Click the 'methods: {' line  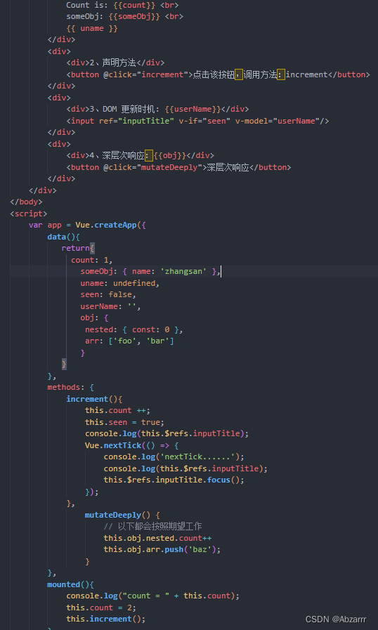pyautogui.click(x=71, y=387)
